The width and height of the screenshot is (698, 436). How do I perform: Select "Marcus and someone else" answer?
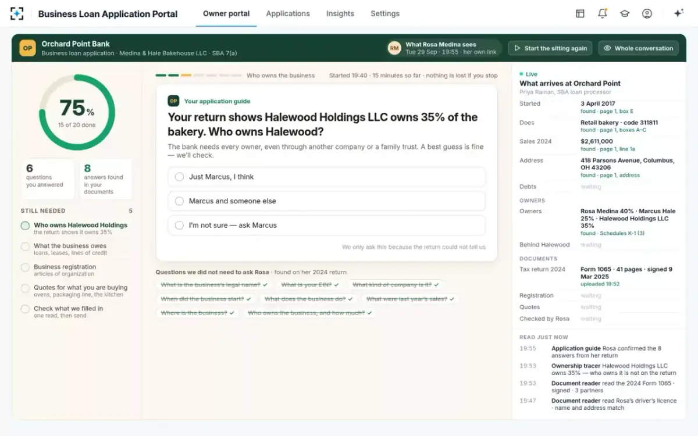coord(326,201)
